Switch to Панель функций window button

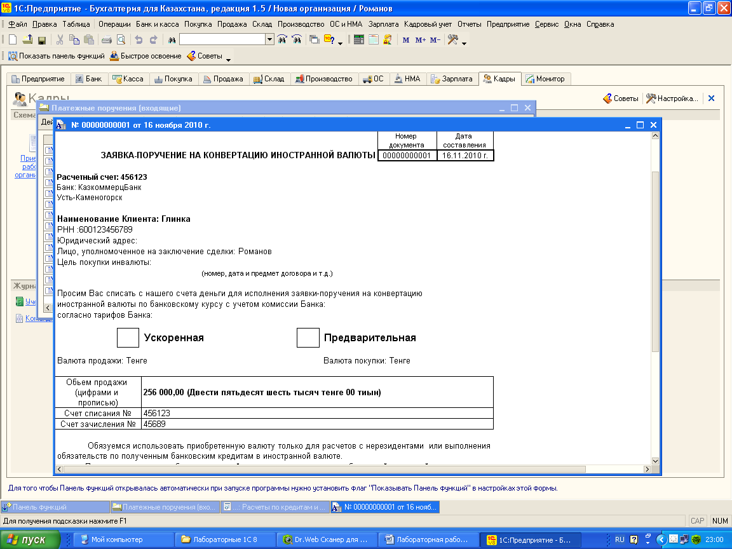[x=55, y=507]
